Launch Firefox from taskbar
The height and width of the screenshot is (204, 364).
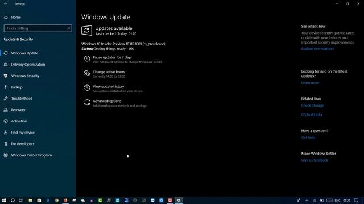click(x=65, y=200)
